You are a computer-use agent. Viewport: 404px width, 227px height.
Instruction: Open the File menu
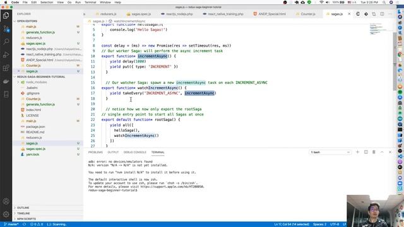[25, 3]
